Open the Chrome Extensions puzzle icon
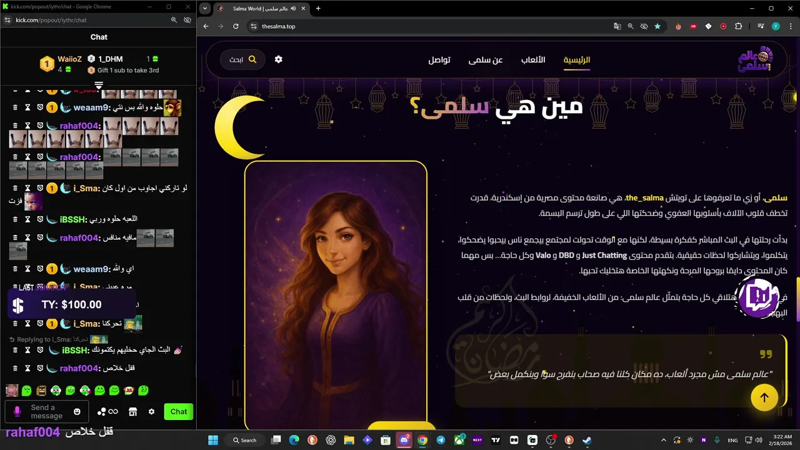Image resolution: width=800 pixels, height=450 pixels. (x=739, y=26)
